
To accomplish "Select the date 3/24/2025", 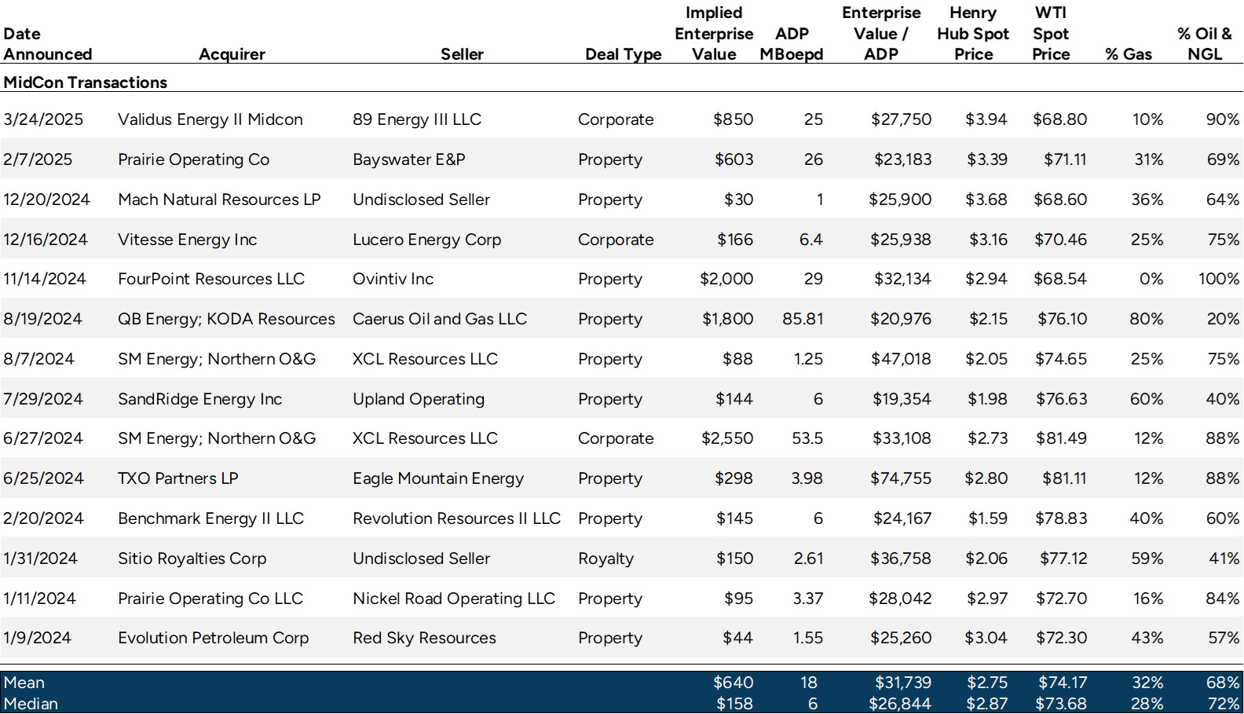I will tap(43, 119).
